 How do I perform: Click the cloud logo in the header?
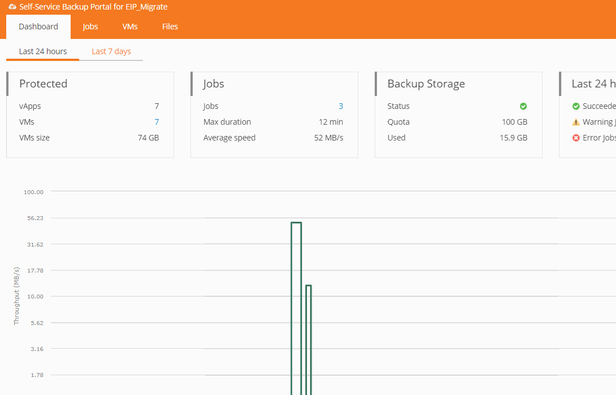tap(12, 7)
